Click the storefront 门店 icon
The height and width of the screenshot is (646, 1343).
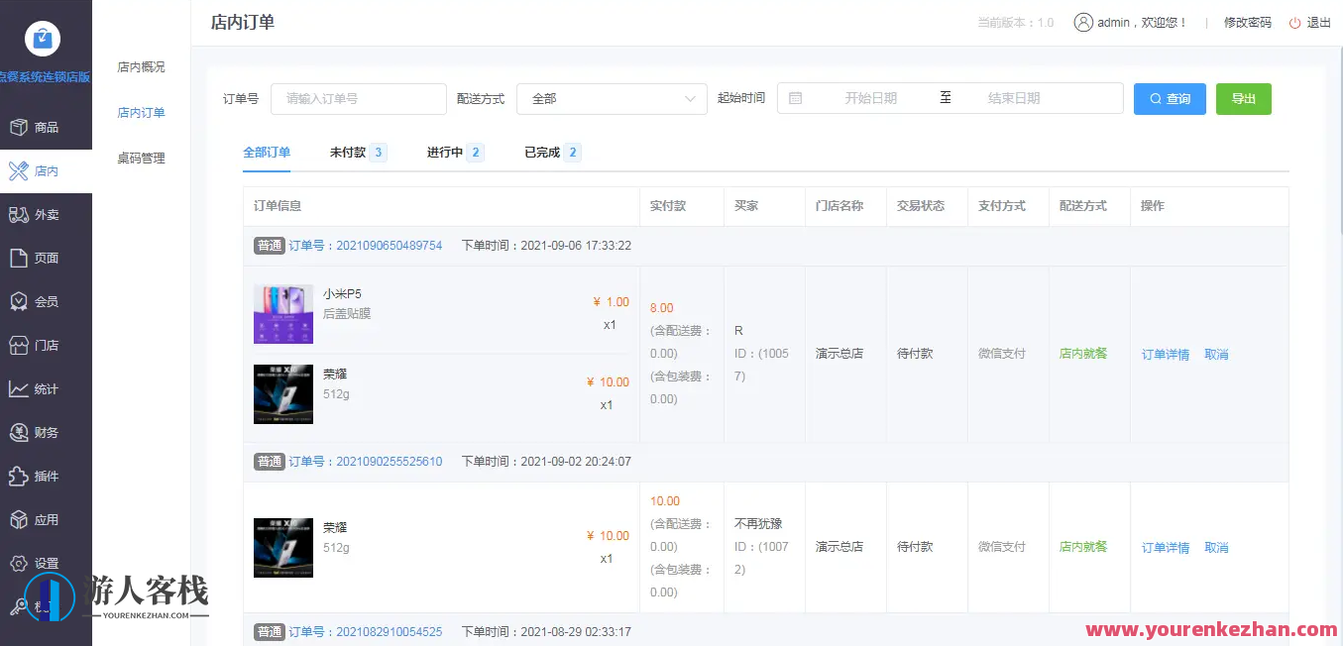click(18, 345)
